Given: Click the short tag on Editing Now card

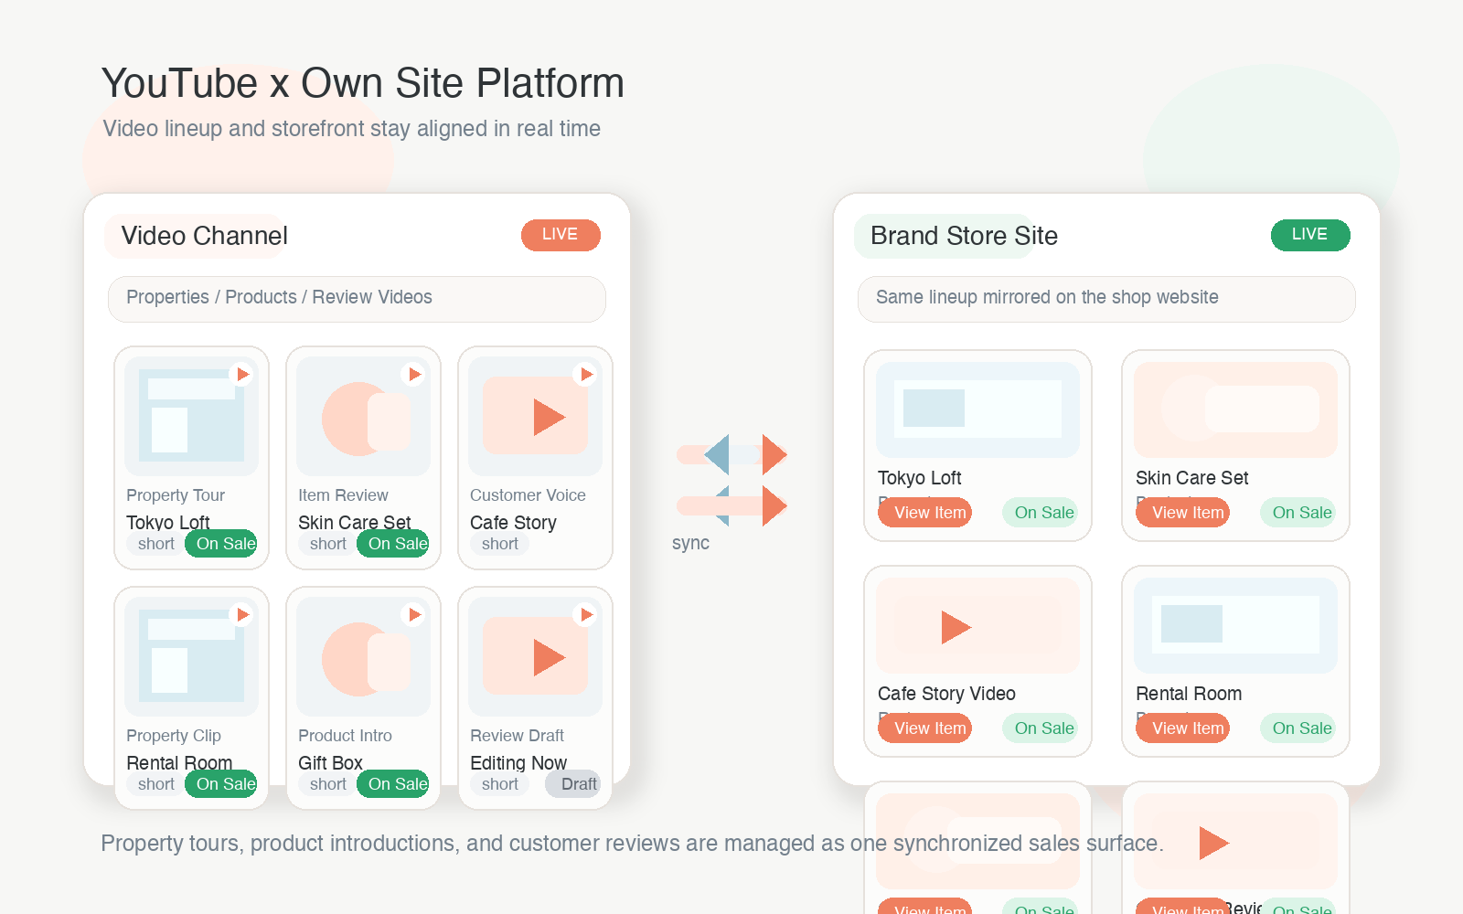Looking at the screenshot, I should 499,784.
